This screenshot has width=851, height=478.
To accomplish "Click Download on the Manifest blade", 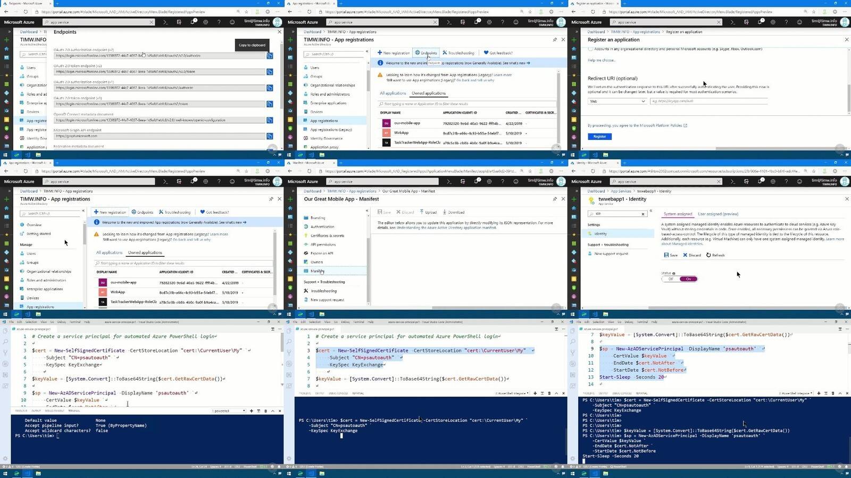I will point(453,213).
